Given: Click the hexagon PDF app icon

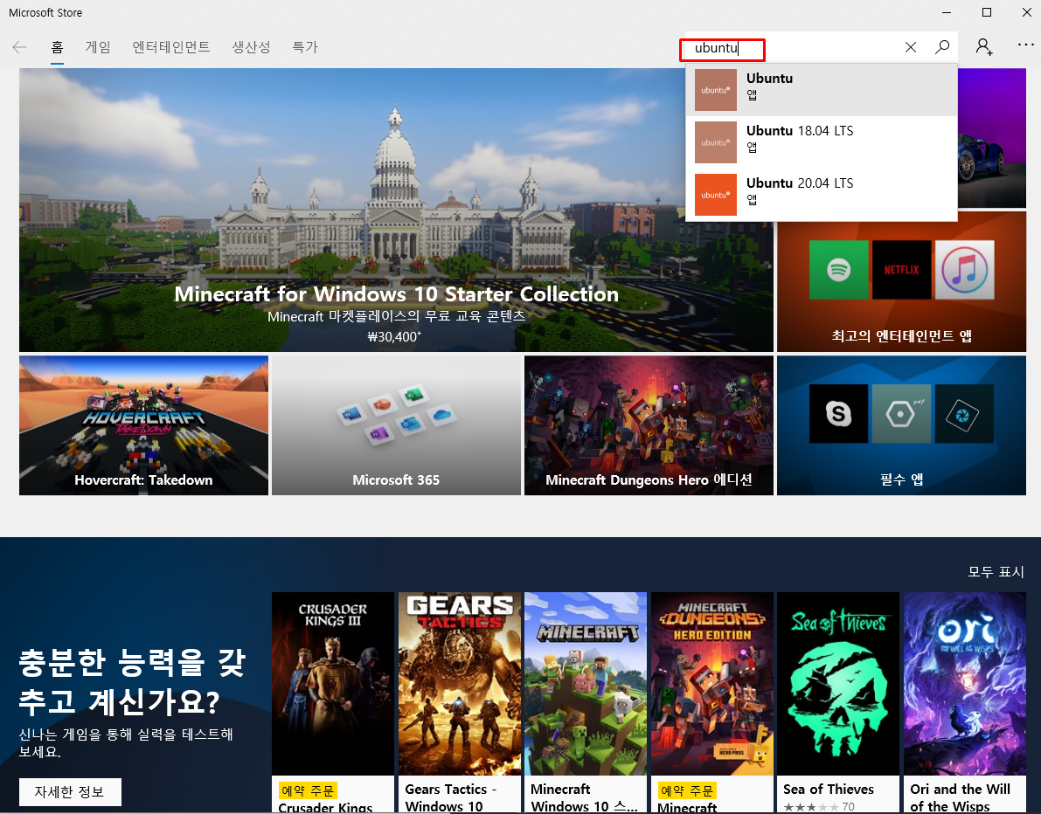Looking at the screenshot, I should [x=901, y=414].
